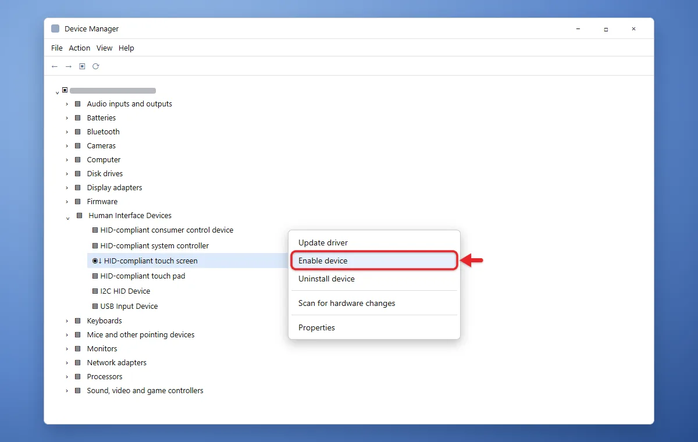Expand Audio inputs and outputs
The width and height of the screenshot is (698, 442).
[x=67, y=104]
